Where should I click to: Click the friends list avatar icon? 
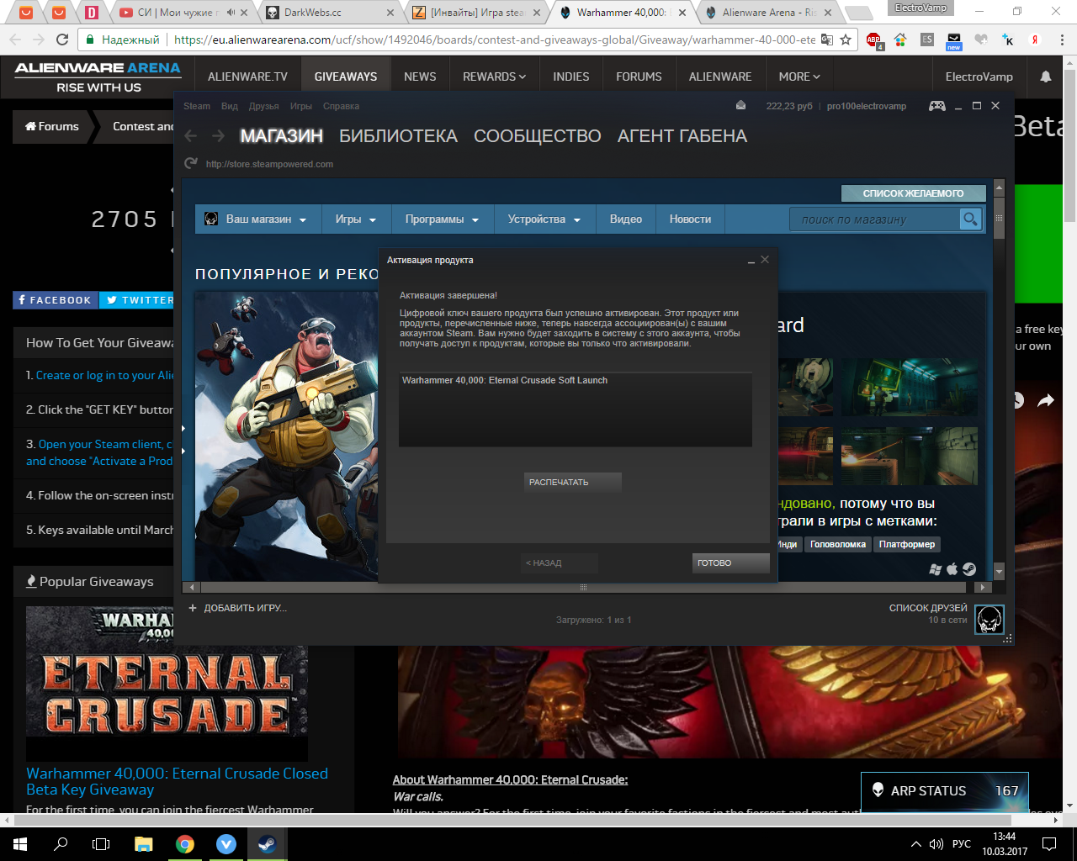click(989, 620)
